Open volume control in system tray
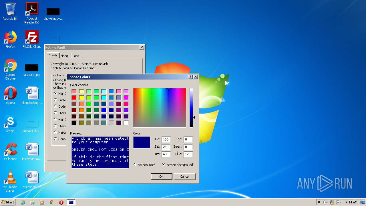The width and height of the screenshot is (366, 206). pyautogui.click(x=325, y=202)
